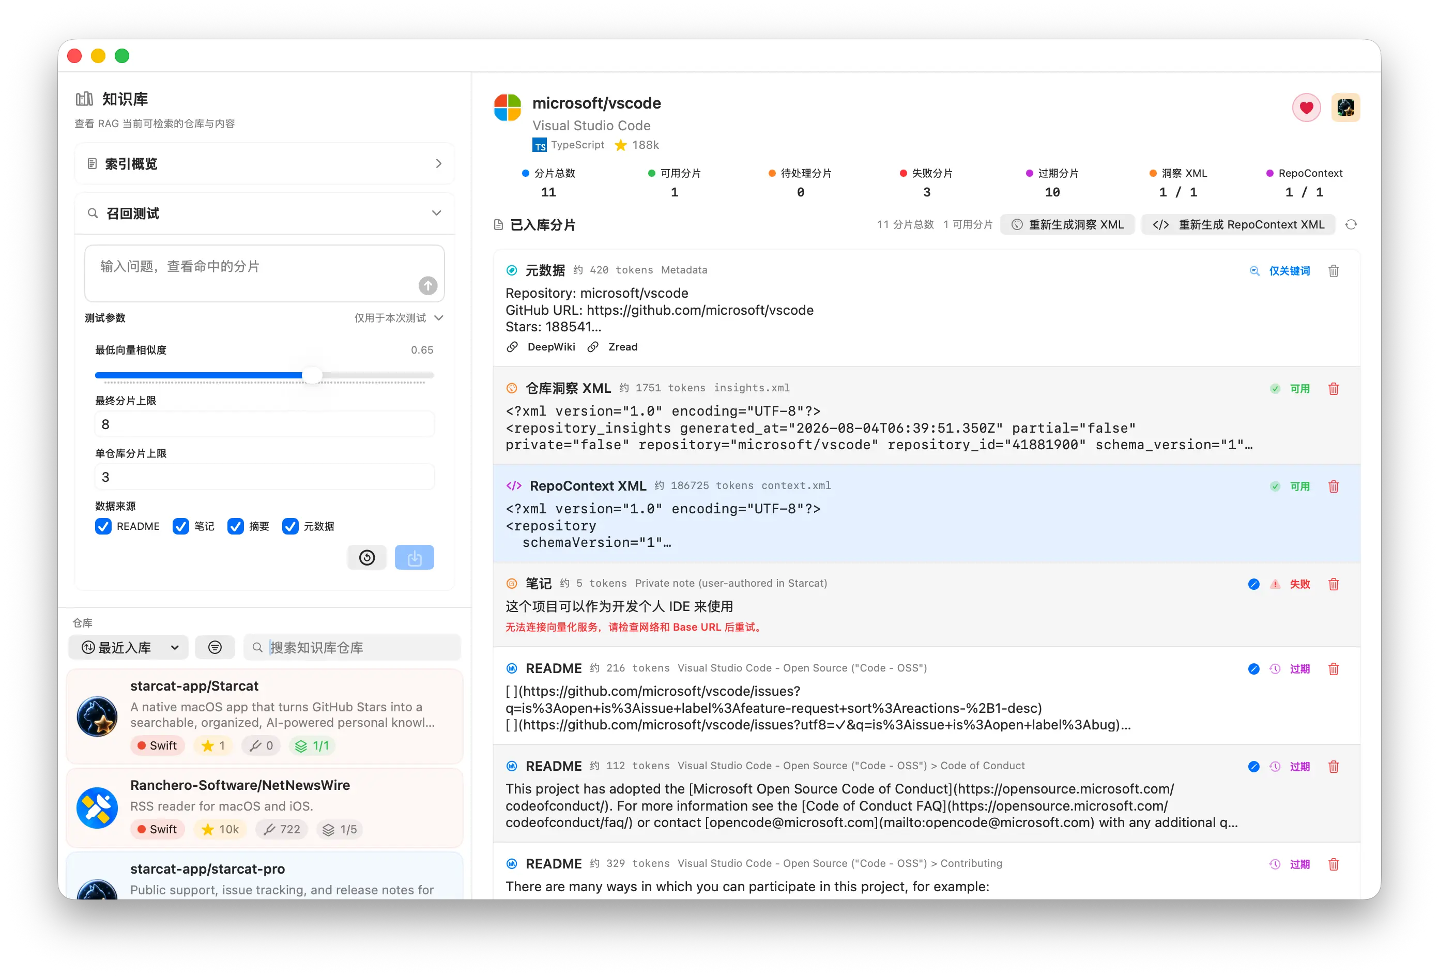The image size is (1439, 976).
Task: Click the layers 1/5 badge on NetNewsWire
Action: [340, 830]
